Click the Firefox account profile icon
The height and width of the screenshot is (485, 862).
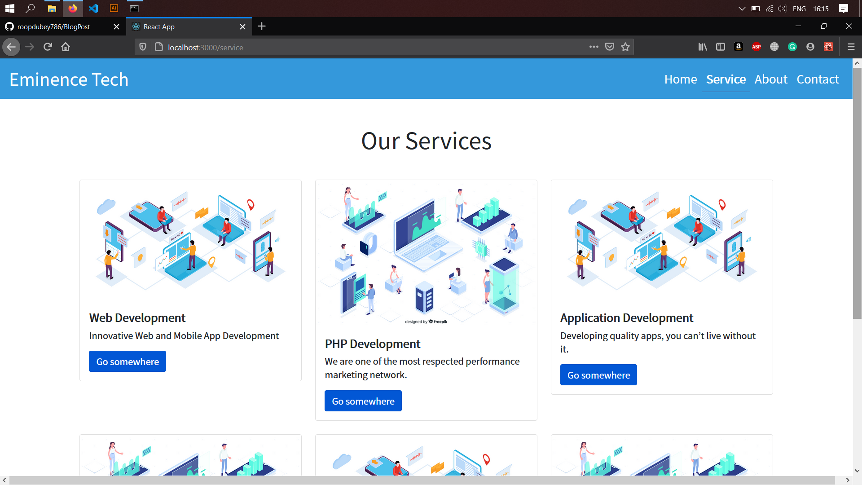pyautogui.click(x=810, y=47)
